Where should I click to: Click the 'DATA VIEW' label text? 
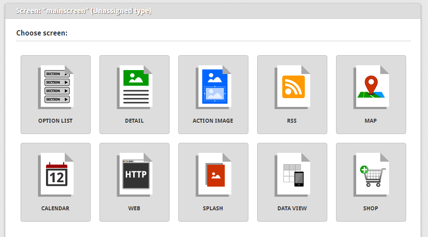tap(292, 208)
